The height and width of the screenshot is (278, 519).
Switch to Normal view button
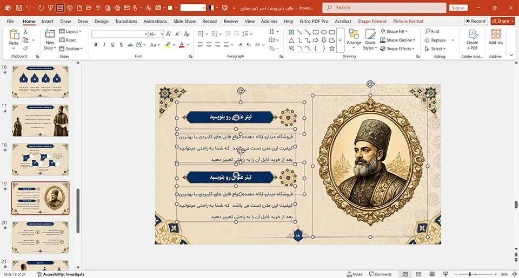(405, 274)
